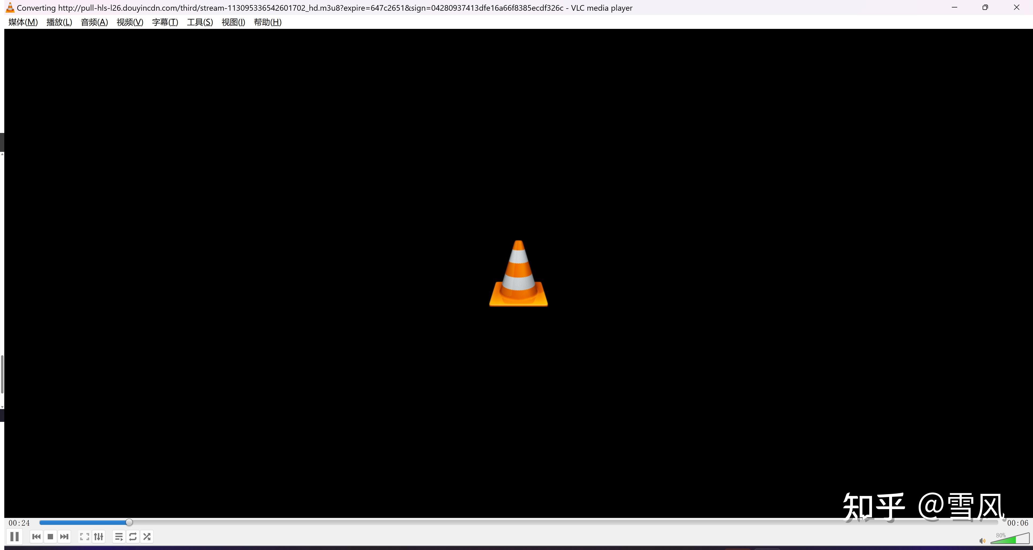The height and width of the screenshot is (550, 1033).
Task: Pause playback with the pause button
Action: coord(14,536)
